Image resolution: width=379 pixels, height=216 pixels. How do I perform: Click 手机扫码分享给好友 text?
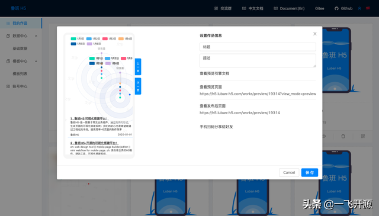click(216, 127)
